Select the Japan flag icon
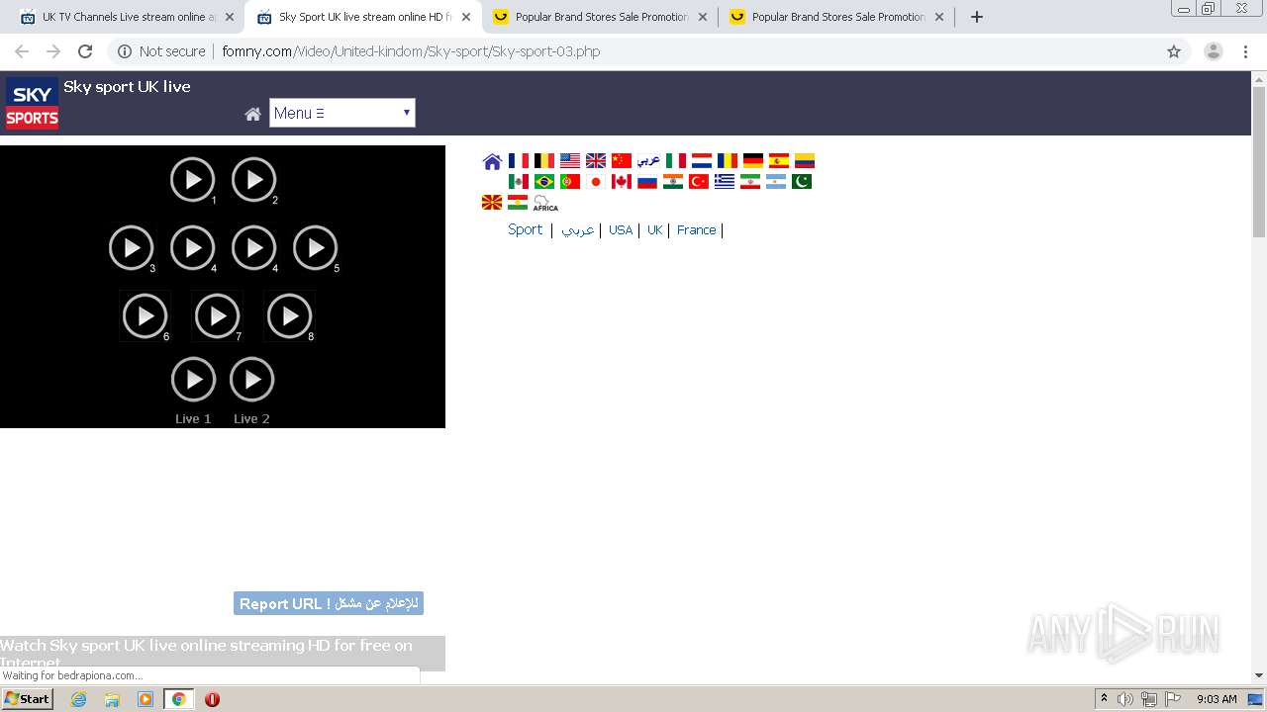The height and width of the screenshot is (712, 1267). coord(596,181)
